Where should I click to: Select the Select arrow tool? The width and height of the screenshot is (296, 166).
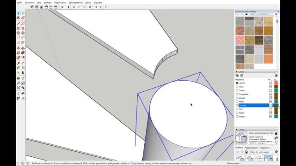pyautogui.click(x=18, y=13)
